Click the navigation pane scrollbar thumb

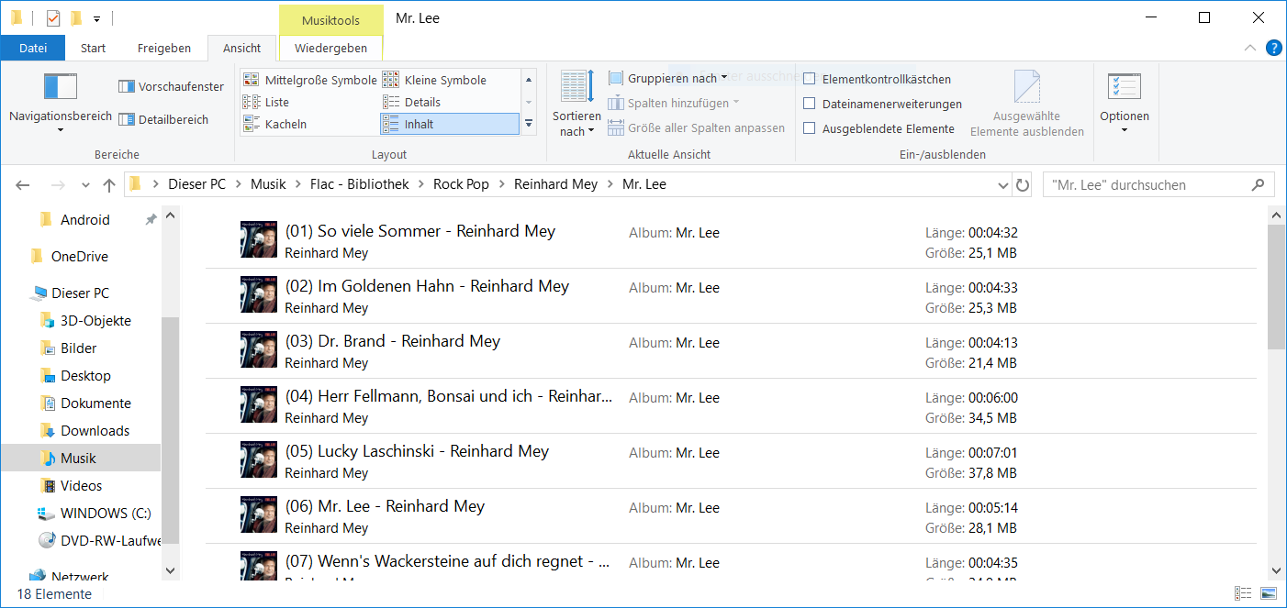tap(170, 431)
